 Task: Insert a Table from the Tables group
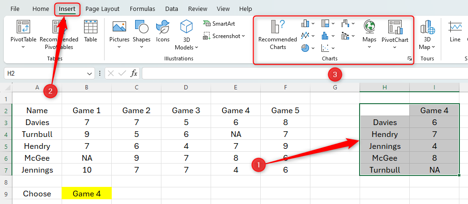coord(90,31)
